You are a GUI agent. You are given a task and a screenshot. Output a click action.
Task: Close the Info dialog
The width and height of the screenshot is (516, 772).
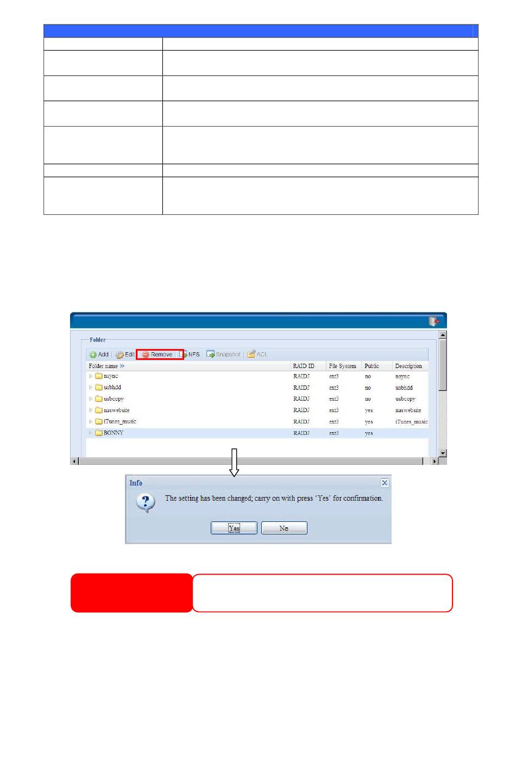pos(385,483)
